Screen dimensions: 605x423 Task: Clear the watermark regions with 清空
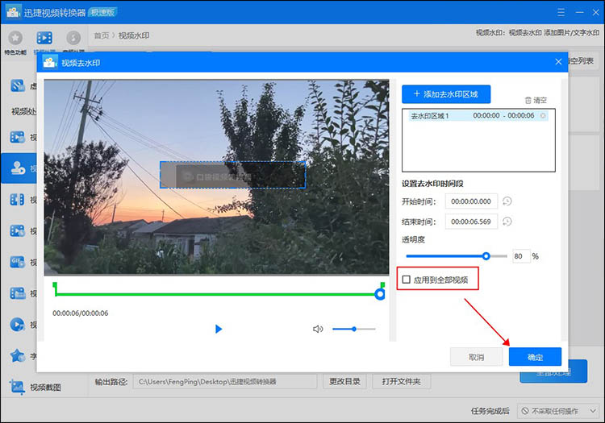tap(536, 100)
